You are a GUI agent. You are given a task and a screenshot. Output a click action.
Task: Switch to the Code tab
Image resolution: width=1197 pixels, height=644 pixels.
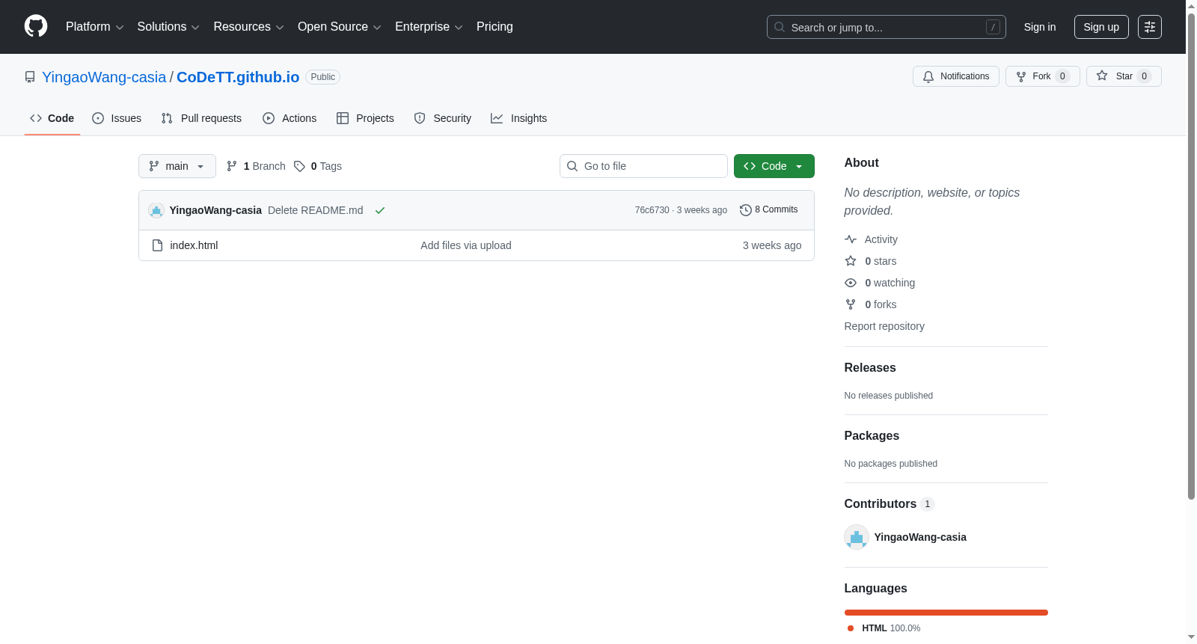pyautogui.click(x=52, y=118)
